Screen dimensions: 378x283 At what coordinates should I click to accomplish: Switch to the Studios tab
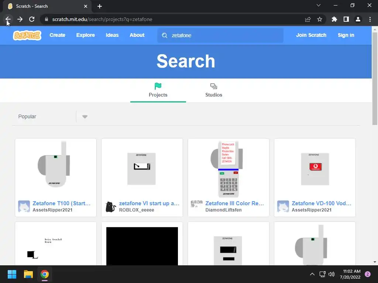tap(214, 91)
